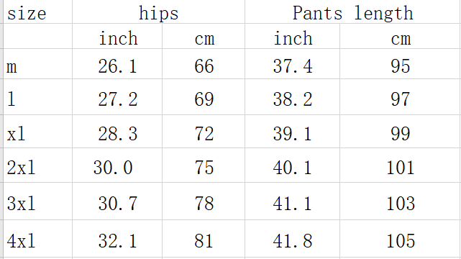Select the cell containing 99

pos(401,132)
